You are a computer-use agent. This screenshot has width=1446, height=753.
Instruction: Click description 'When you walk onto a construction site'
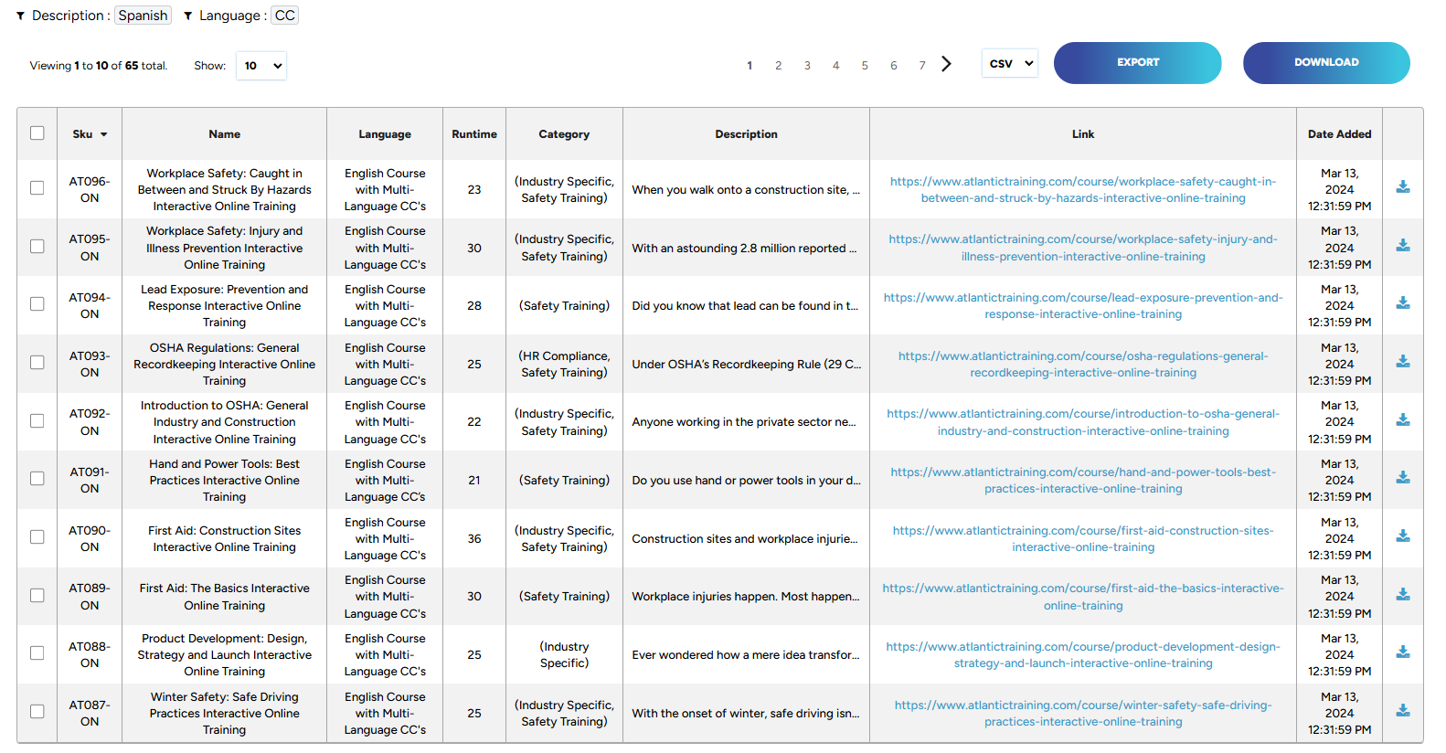point(746,190)
